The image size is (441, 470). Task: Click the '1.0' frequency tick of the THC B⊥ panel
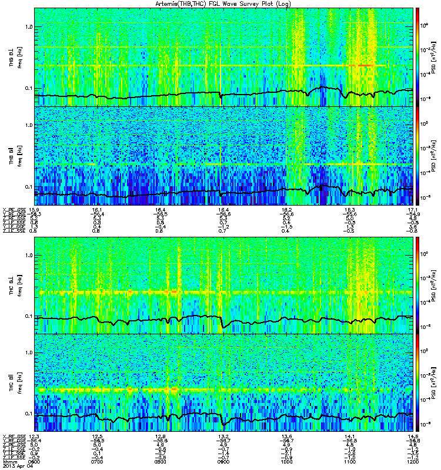pos(29,255)
